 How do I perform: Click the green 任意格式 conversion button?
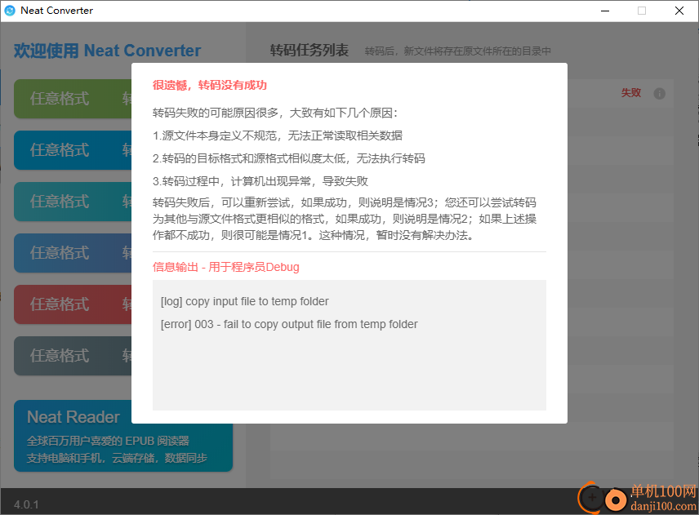(x=73, y=99)
